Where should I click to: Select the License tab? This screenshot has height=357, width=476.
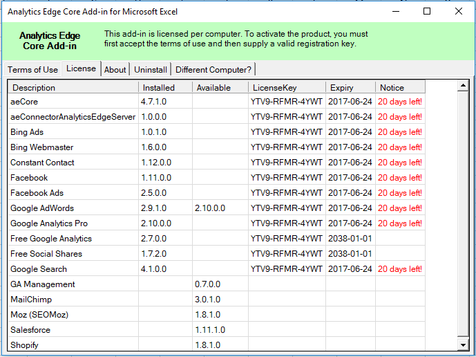pos(81,68)
